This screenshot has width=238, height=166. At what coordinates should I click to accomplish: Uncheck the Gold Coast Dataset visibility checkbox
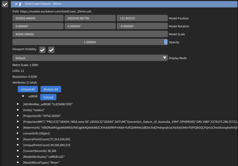(5, 4)
